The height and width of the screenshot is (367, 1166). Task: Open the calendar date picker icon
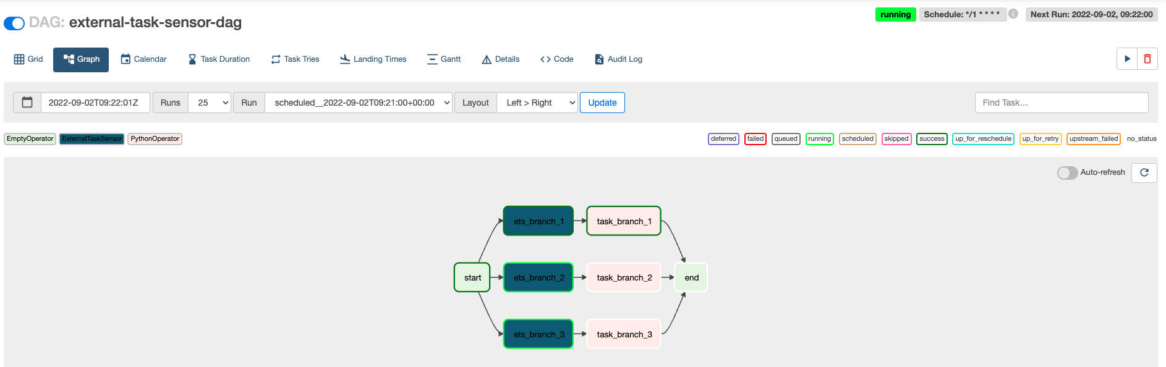[27, 103]
